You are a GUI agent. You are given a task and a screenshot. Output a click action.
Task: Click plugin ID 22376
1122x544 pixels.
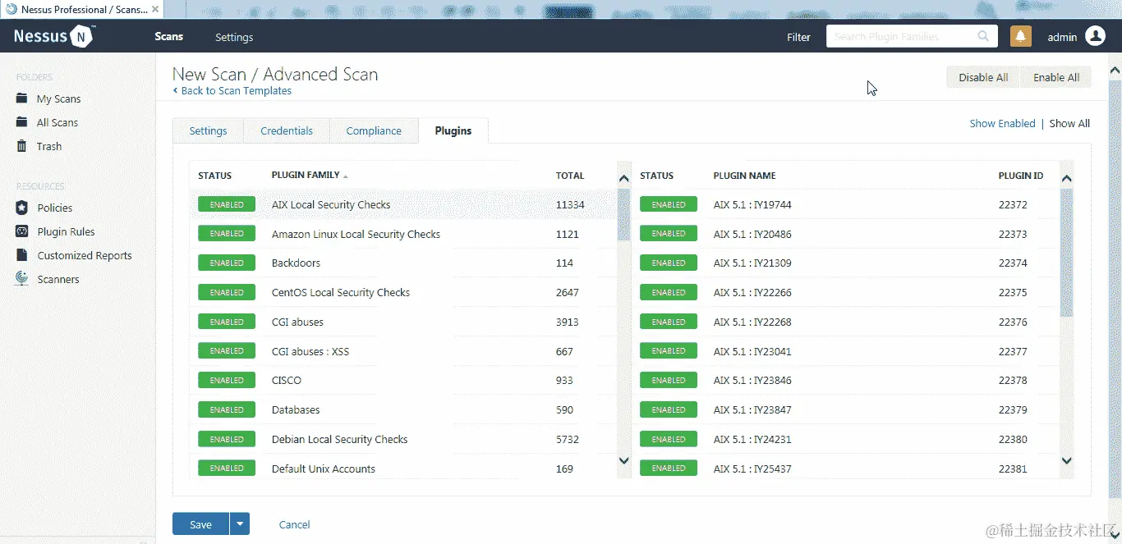click(1013, 322)
